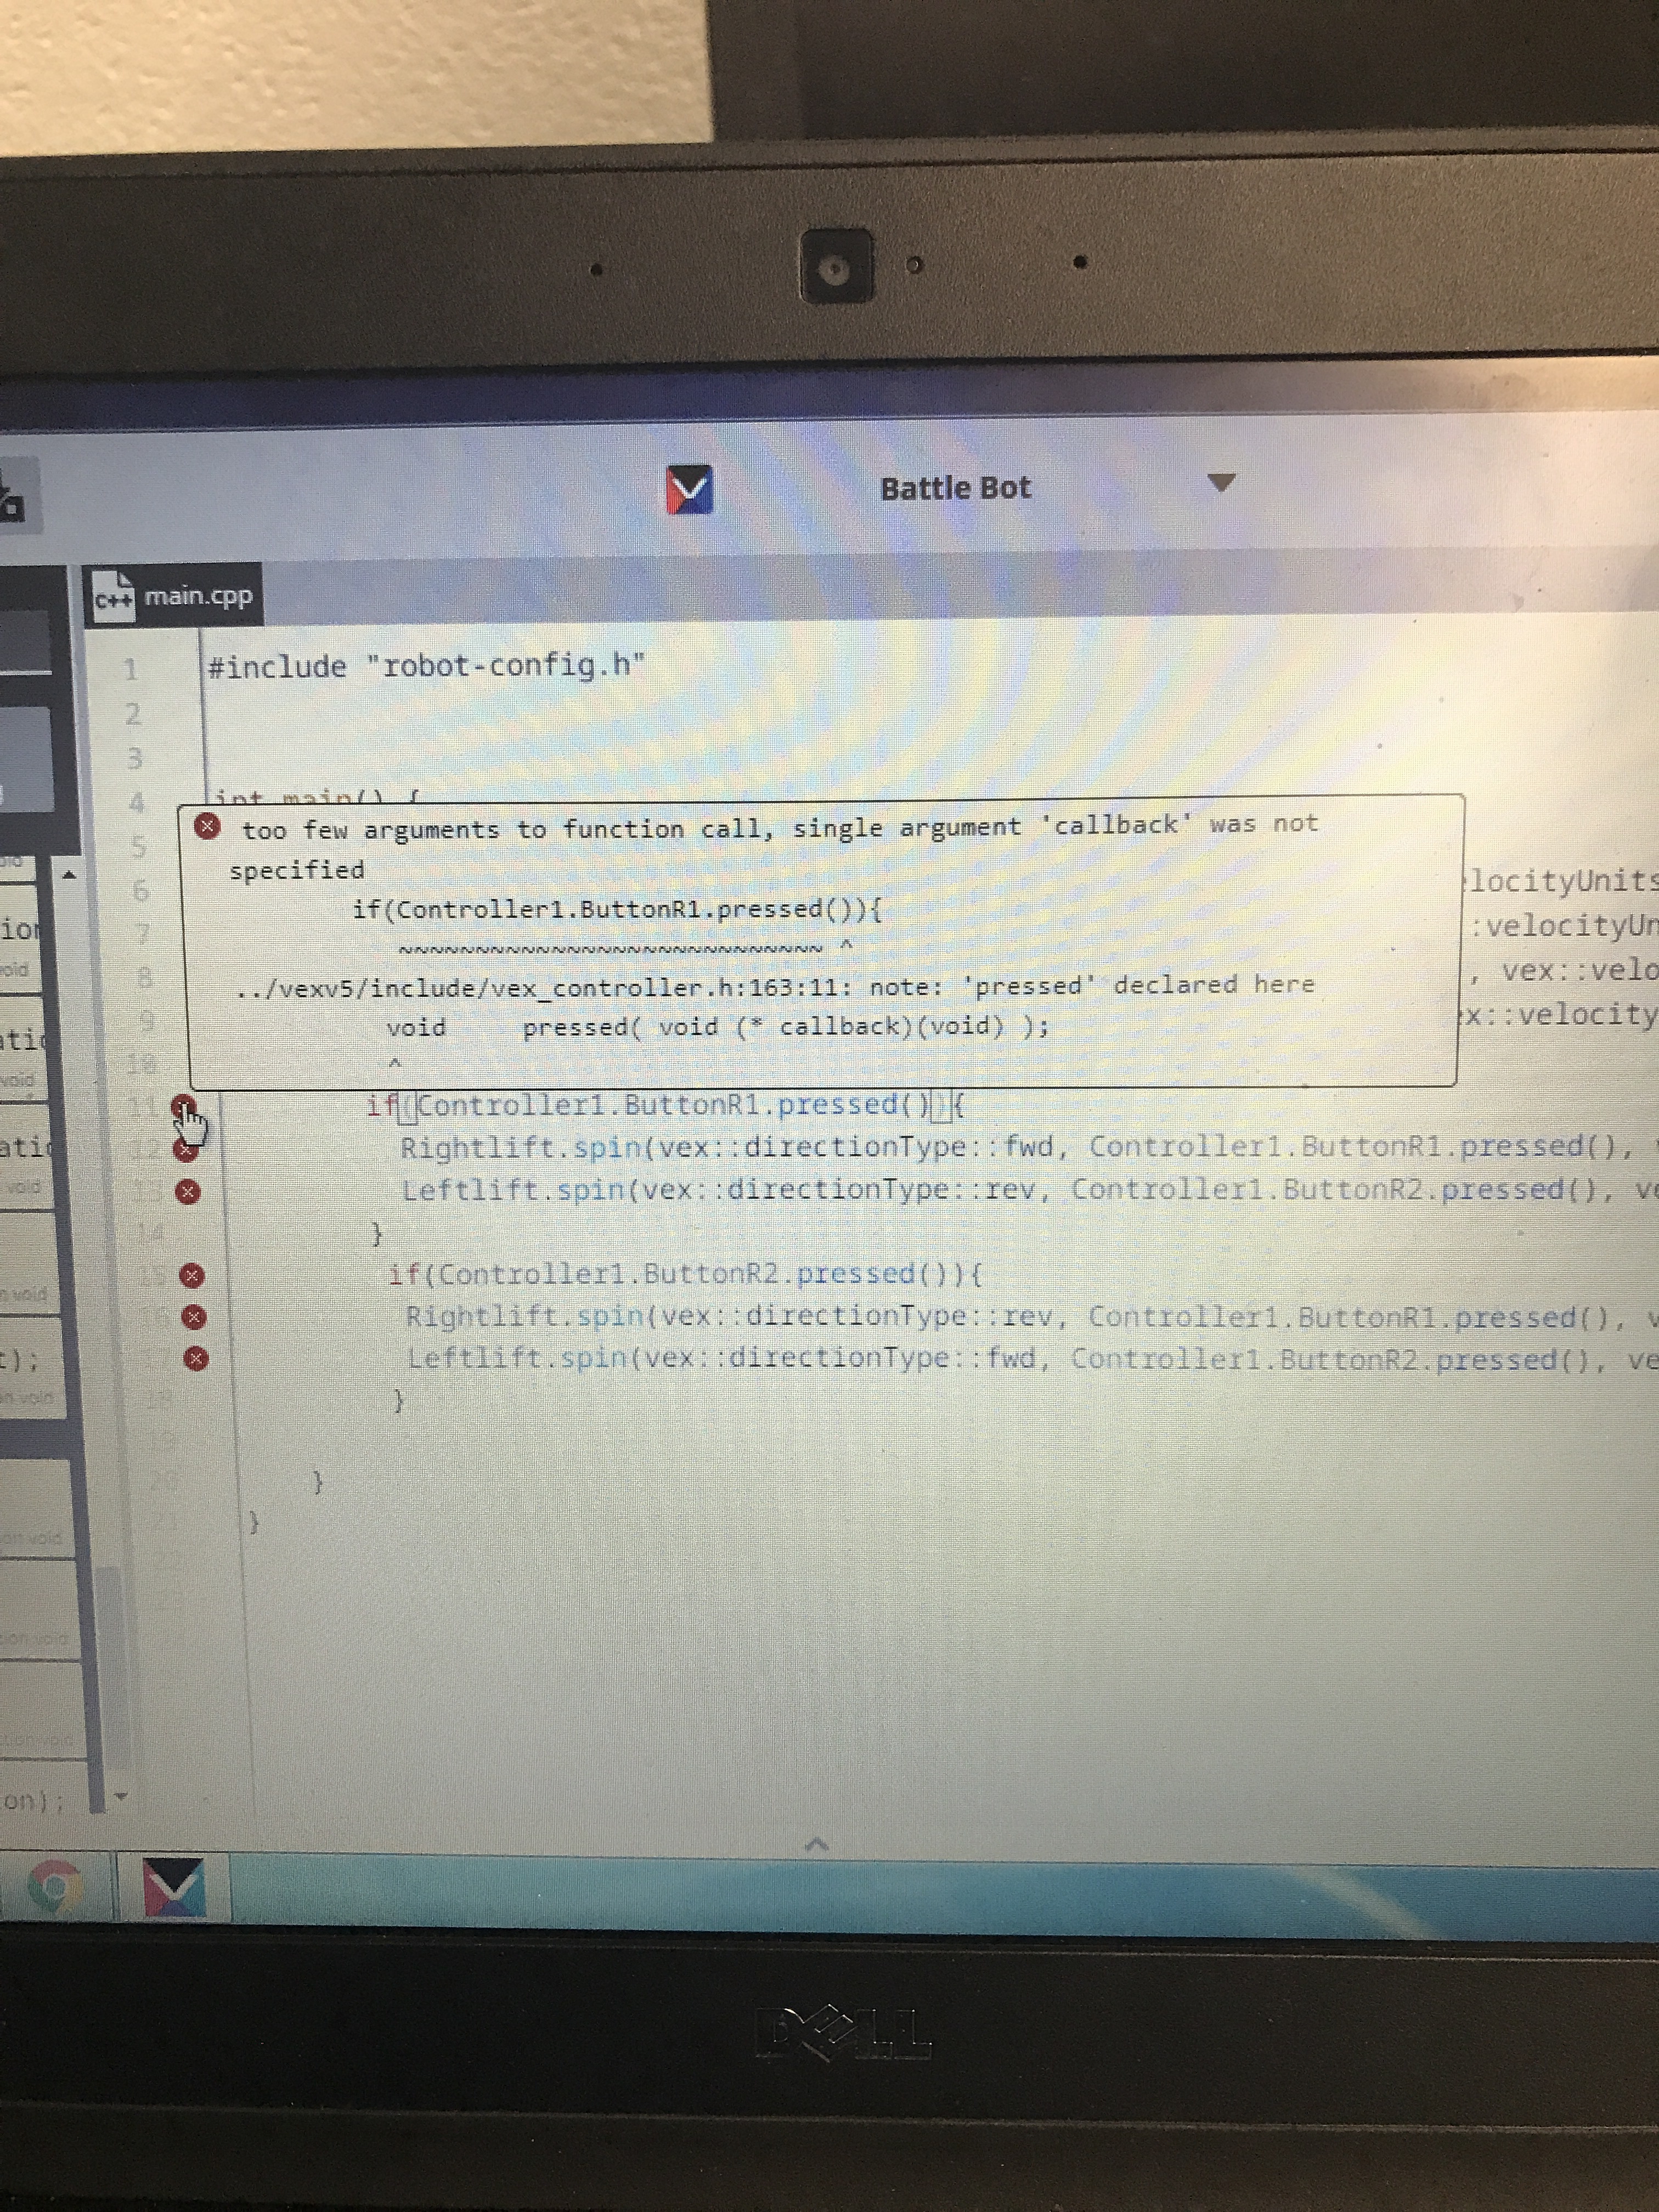The width and height of the screenshot is (1659, 2212).
Task: Click the VEX Coding Studio logo in header
Action: point(689,490)
